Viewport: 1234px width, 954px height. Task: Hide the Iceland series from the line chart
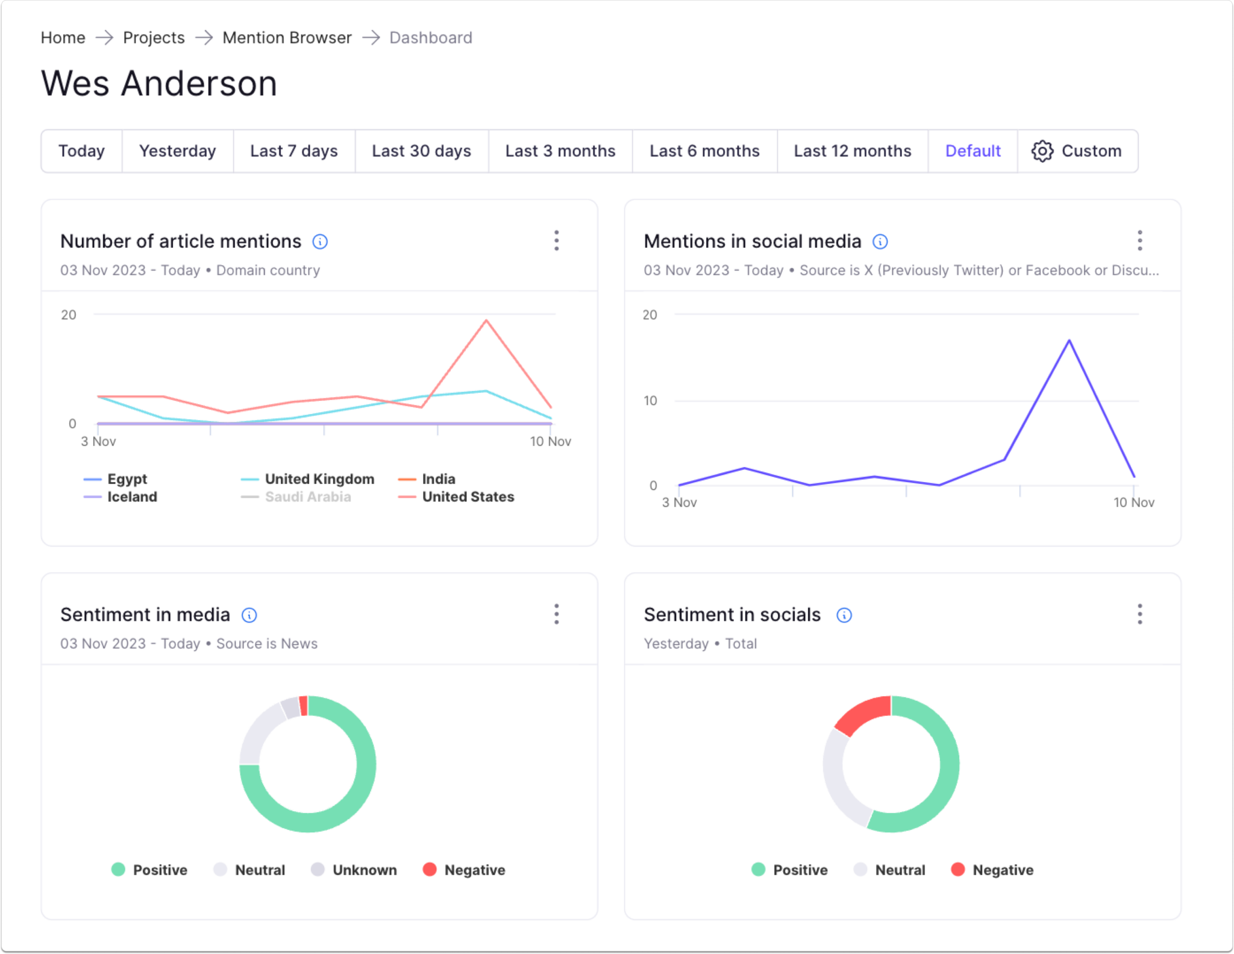tap(131, 497)
